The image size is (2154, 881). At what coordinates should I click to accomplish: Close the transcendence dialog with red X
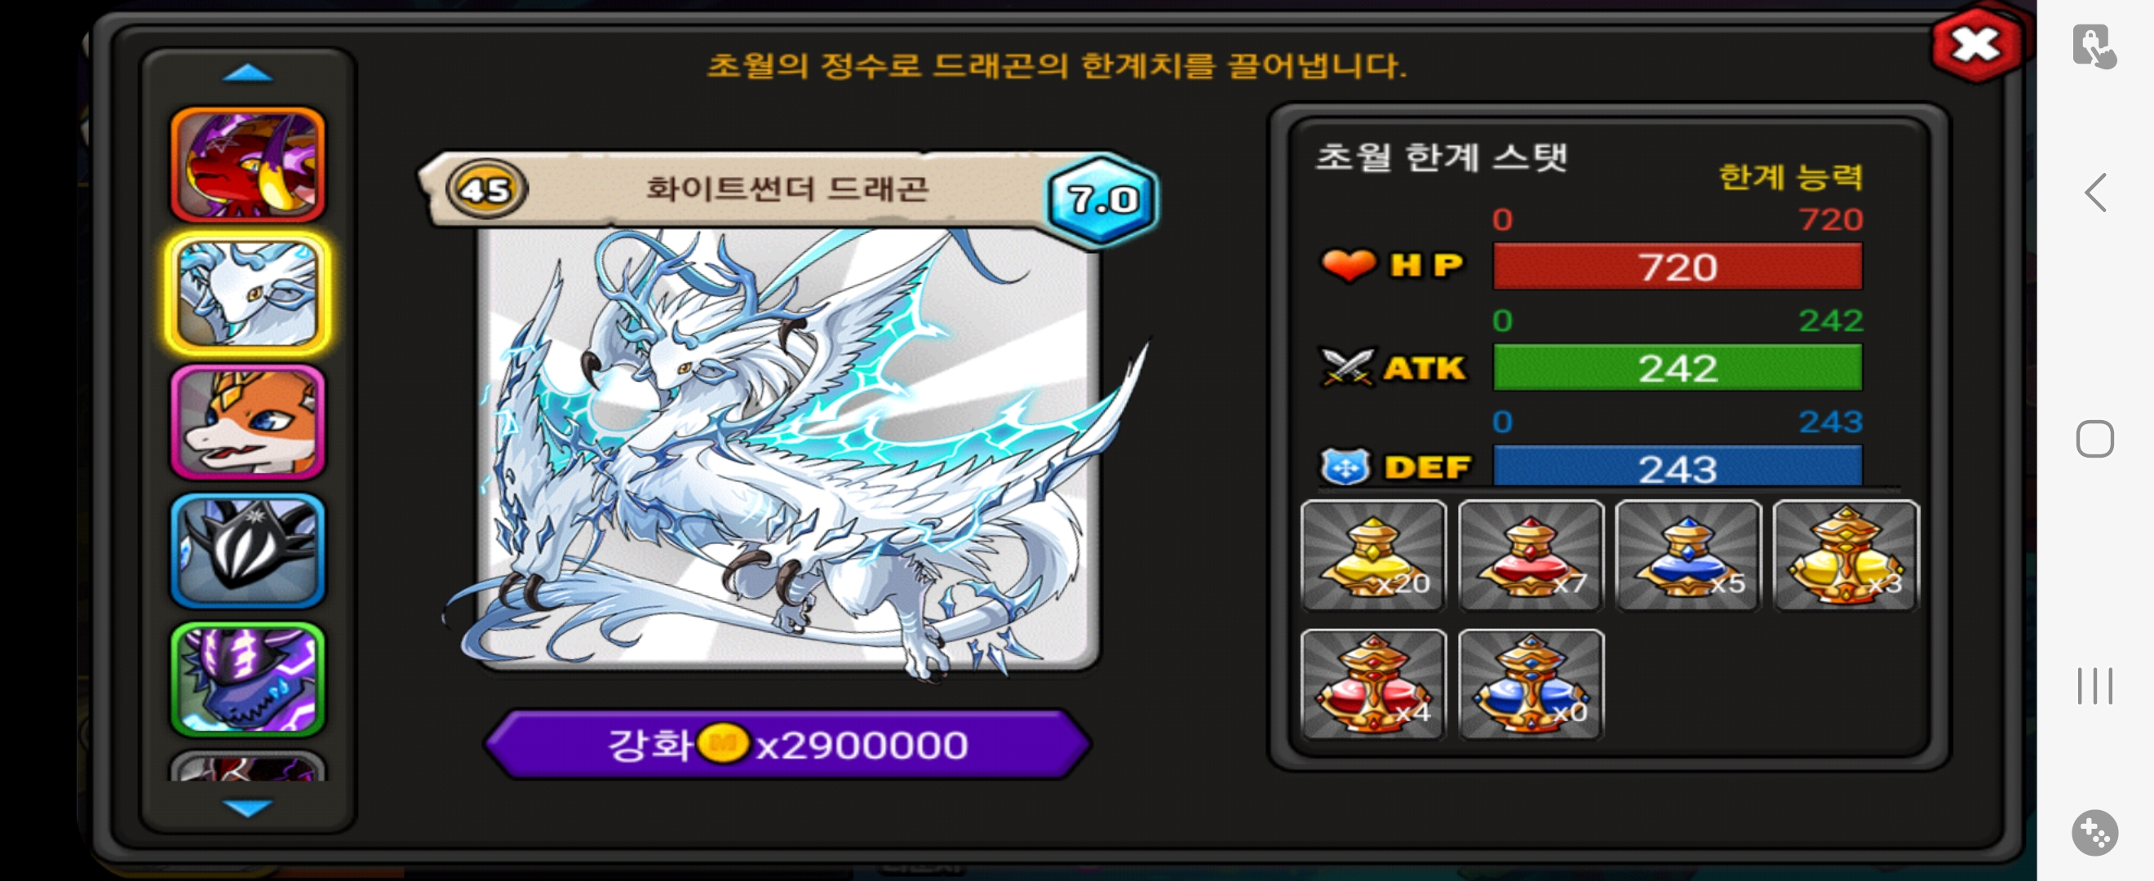coord(1976,45)
